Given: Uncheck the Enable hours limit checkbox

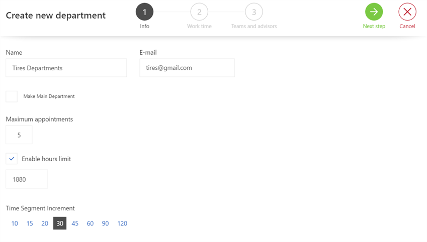Looking at the screenshot, I should pos(12,159).
